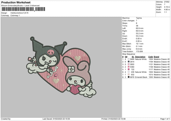Image resolution: width=171 pixels, height=121 pixels.
Task: Click the Max Stitch value 10.1 mm
Action: (140, 44)
